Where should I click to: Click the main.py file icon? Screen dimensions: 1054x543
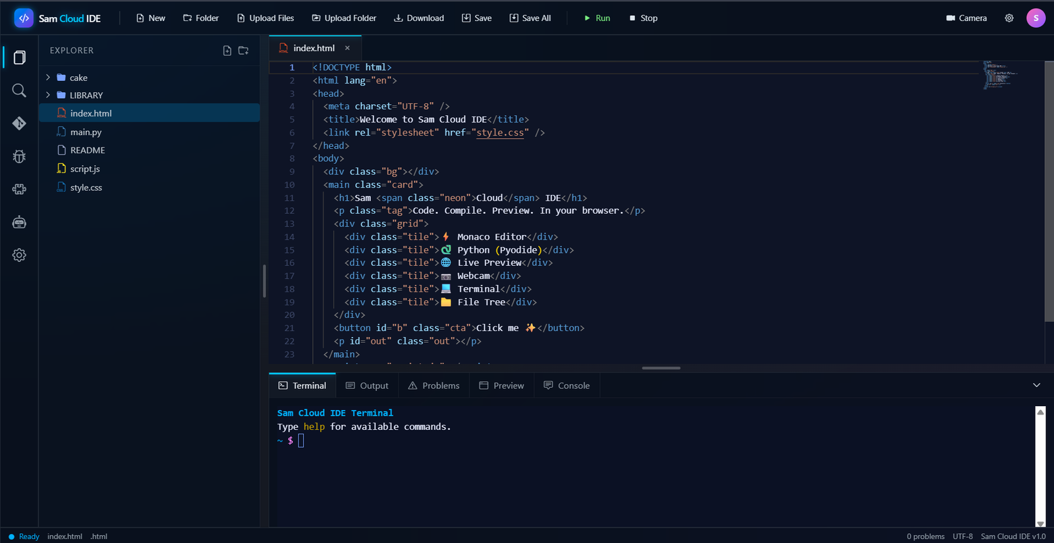61,132
